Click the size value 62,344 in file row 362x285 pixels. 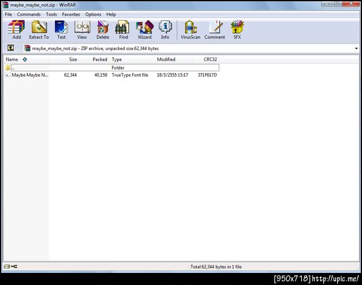point(71,75)
